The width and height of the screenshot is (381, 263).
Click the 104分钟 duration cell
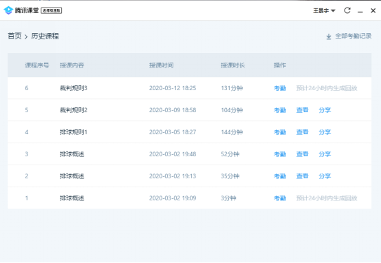[x=232, y=110]
